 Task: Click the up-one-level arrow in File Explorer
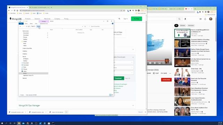[27, 26]
